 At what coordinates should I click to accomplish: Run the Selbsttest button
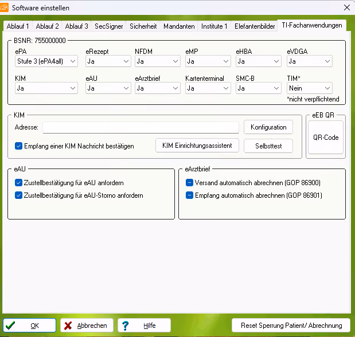click(x=268, y=146)
